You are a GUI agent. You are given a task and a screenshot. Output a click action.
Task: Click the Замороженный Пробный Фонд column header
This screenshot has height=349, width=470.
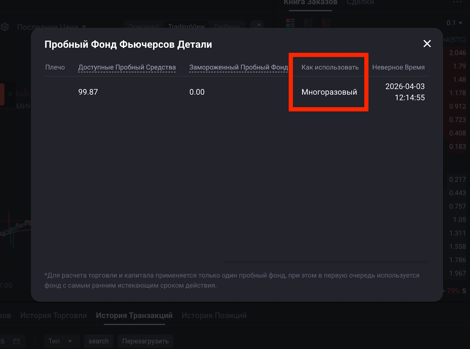click(x=239, y=67)
